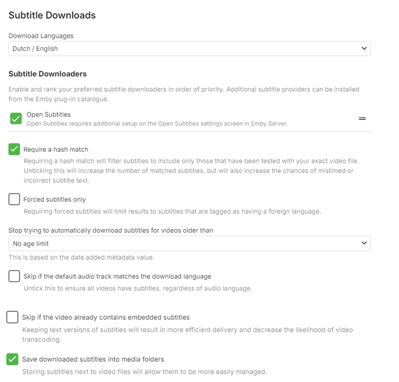The width and height of the screenshot is (399, 382).
Task: Click the Save downloaded subtitles into media folders label
Action: (x=93, y=359)
